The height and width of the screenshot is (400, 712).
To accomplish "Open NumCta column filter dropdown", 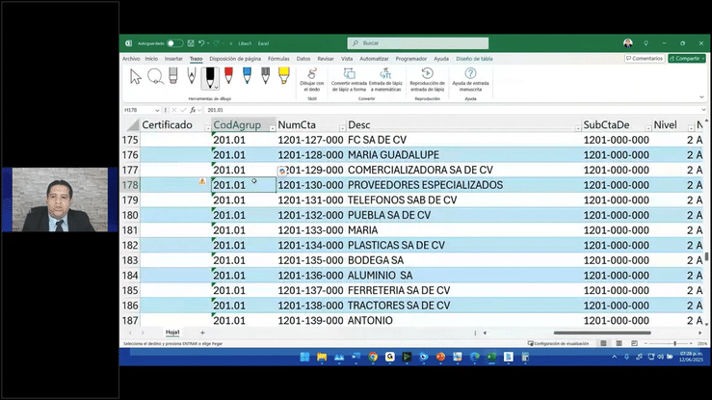I will pos(342,128).
